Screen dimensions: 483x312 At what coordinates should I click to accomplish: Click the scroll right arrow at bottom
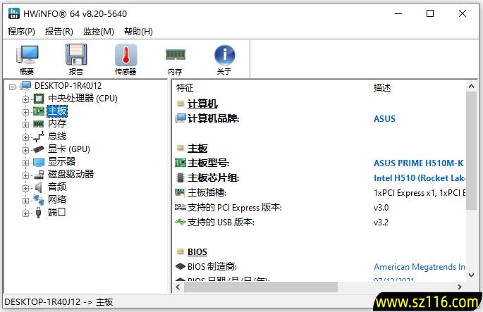pyautogui.click(x=460, y=287)
